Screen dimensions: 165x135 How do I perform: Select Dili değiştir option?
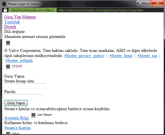click(14, 32)
